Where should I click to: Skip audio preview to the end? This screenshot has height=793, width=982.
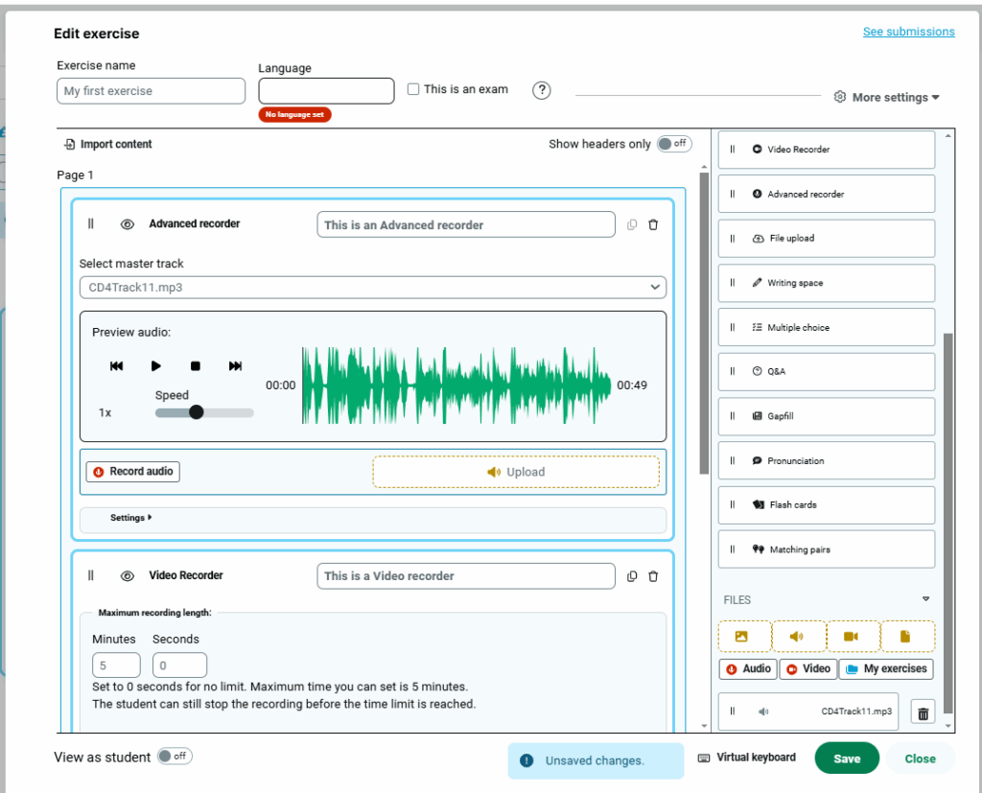pos(235,366)
